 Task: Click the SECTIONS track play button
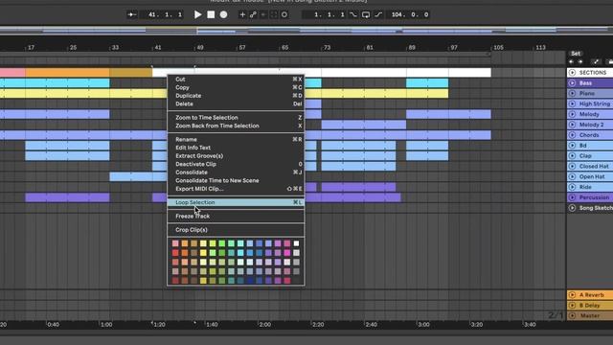pyautogui.click(x=573, y=73)
